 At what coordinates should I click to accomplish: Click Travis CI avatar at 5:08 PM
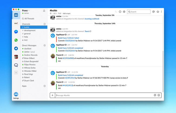point(53,56)
